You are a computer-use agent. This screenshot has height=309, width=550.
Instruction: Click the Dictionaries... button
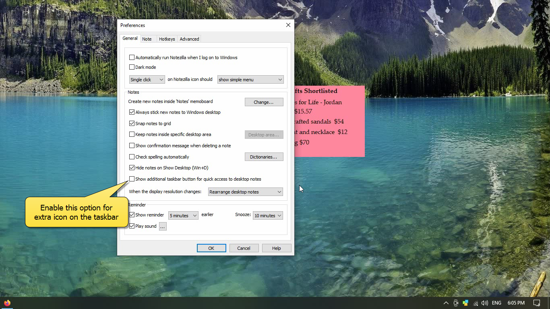click(x=264, y=157)
